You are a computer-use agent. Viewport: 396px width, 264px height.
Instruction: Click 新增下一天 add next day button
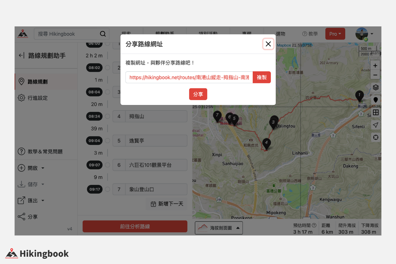pyautogui.click(x=167, y=204)
